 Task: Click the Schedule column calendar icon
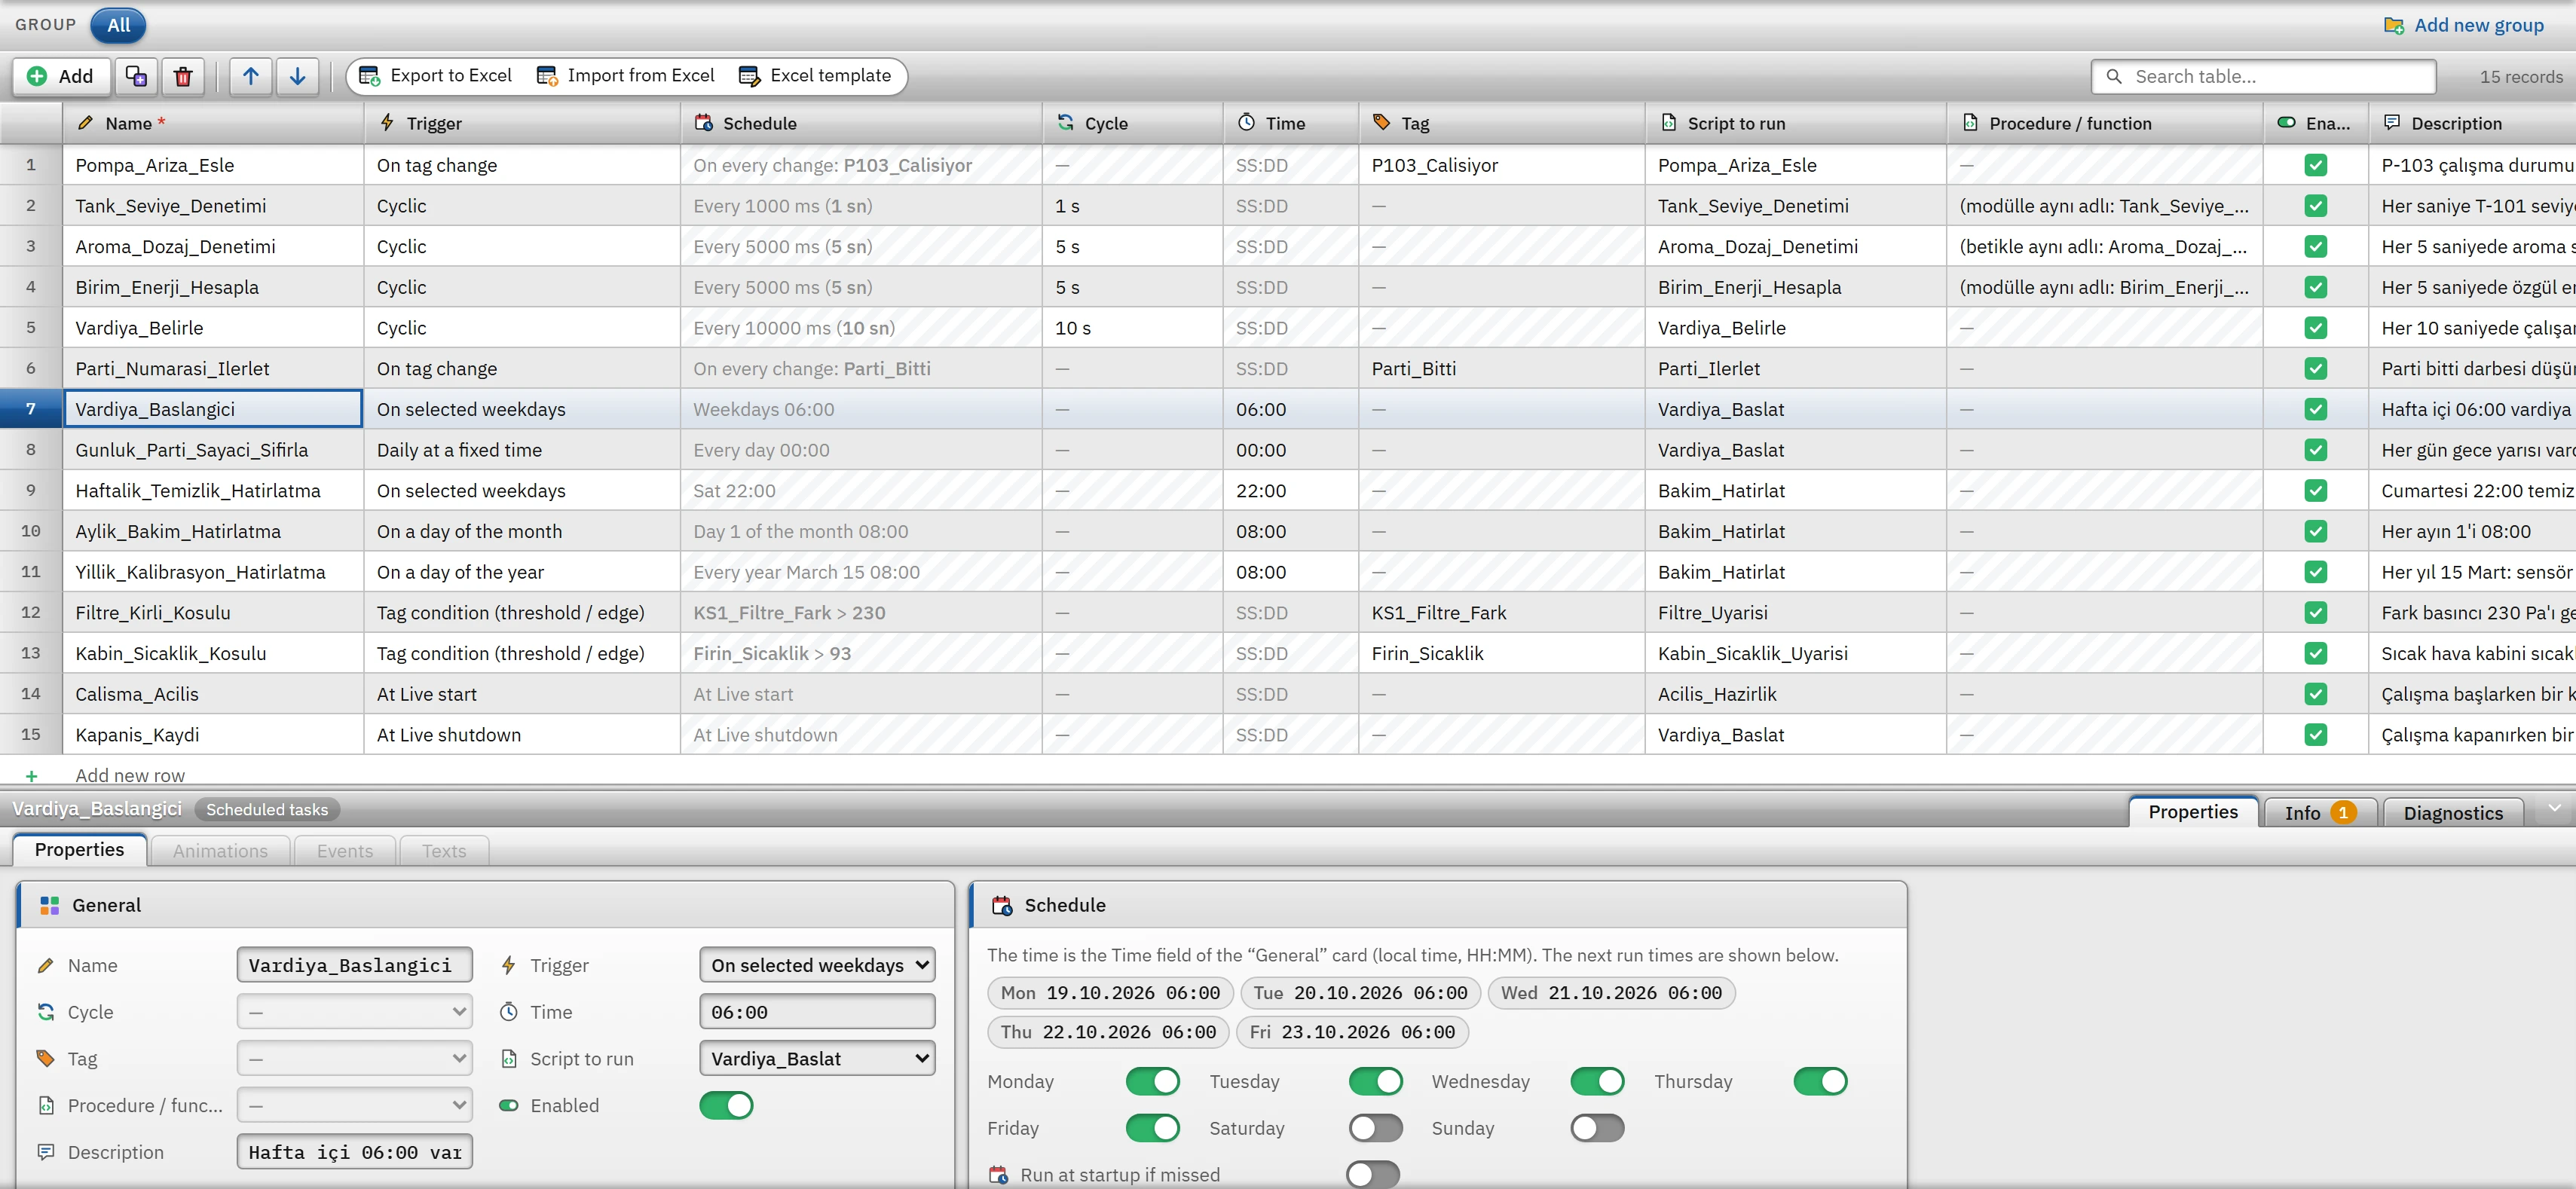(x=704, y=123)
